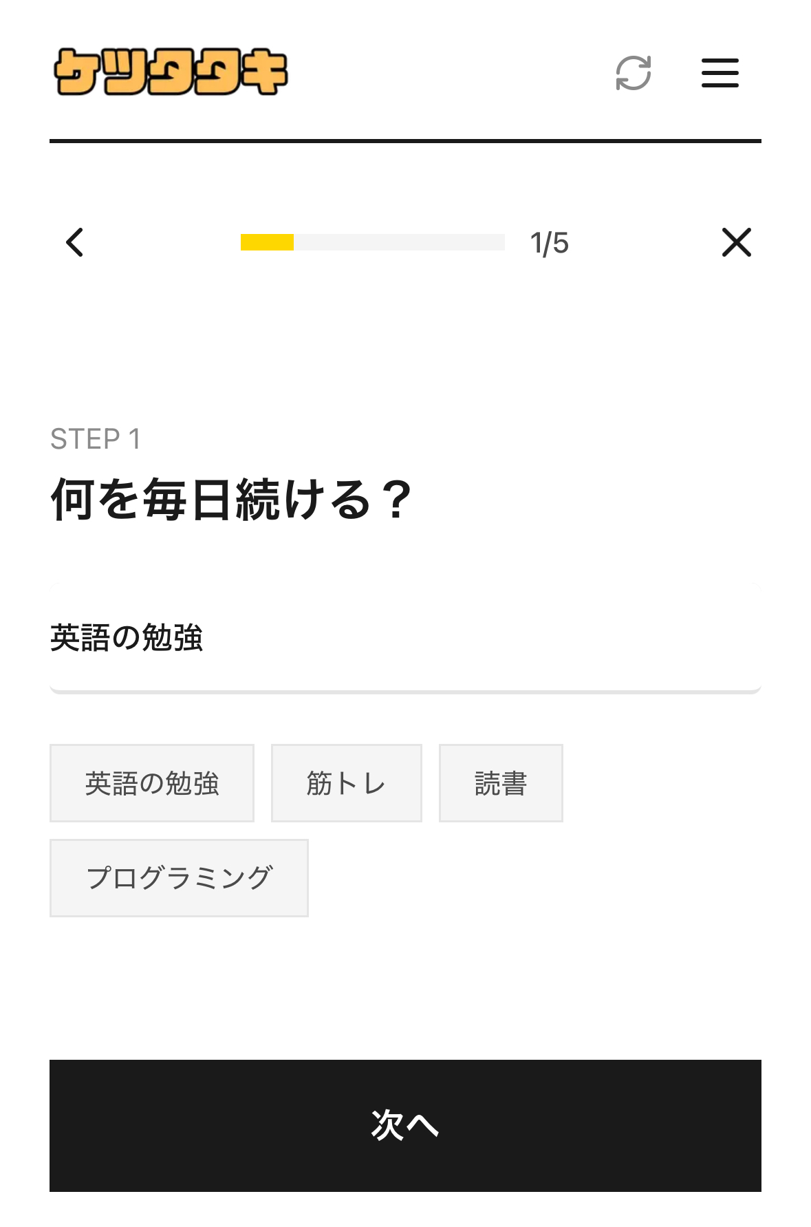Focus the 英語の勉強 text input field
The width and height of the screenshot is (811, 1227).
tap(404, 637)
